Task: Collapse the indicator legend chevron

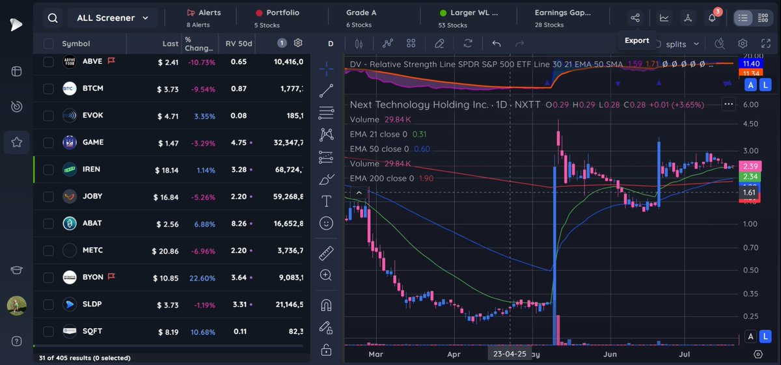Action: 358,193
